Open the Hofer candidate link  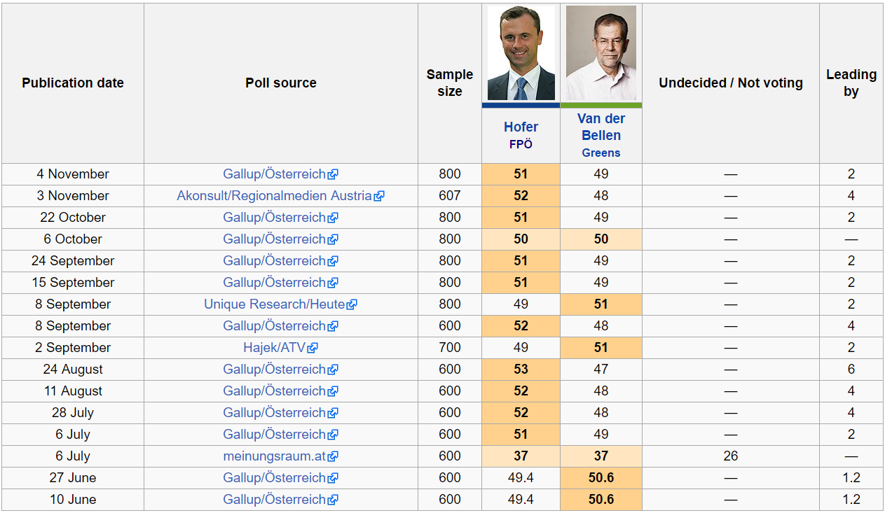(521, 127)
